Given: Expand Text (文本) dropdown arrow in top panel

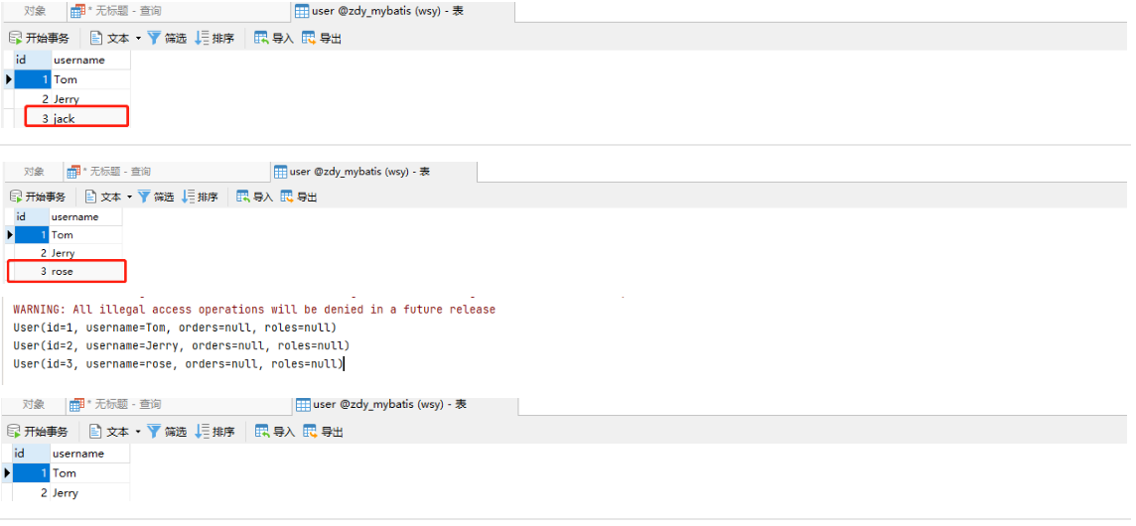Looking at the screenshot, I should [x=138, y=40].
